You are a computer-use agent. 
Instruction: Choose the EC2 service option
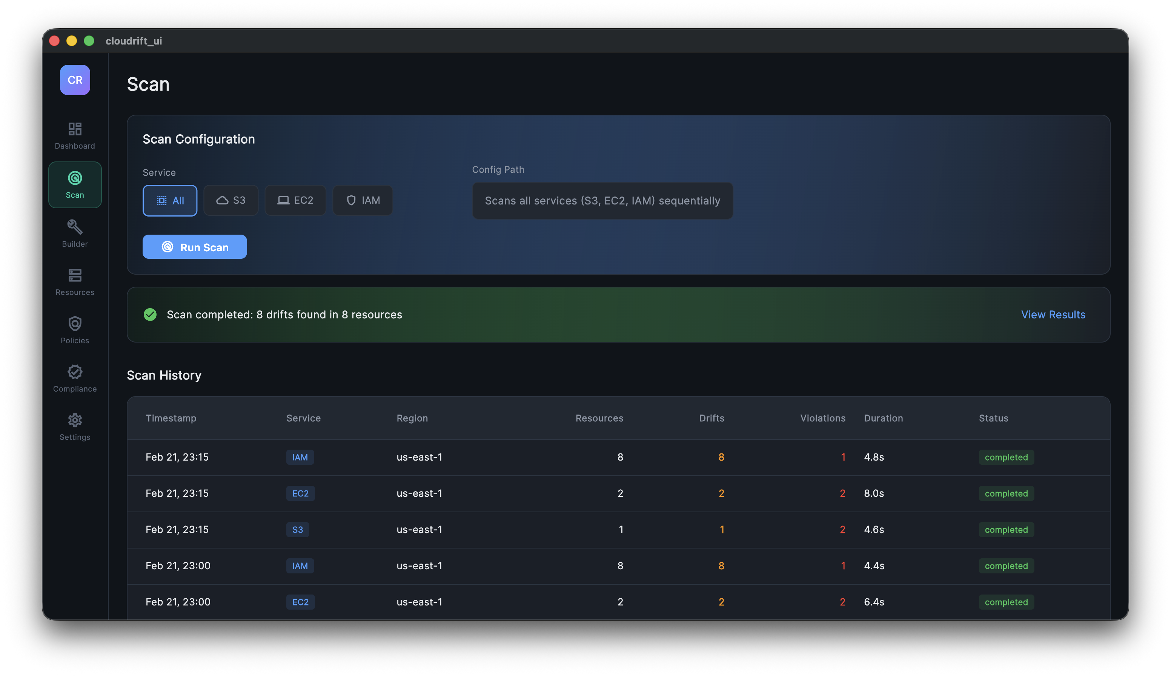295,201
